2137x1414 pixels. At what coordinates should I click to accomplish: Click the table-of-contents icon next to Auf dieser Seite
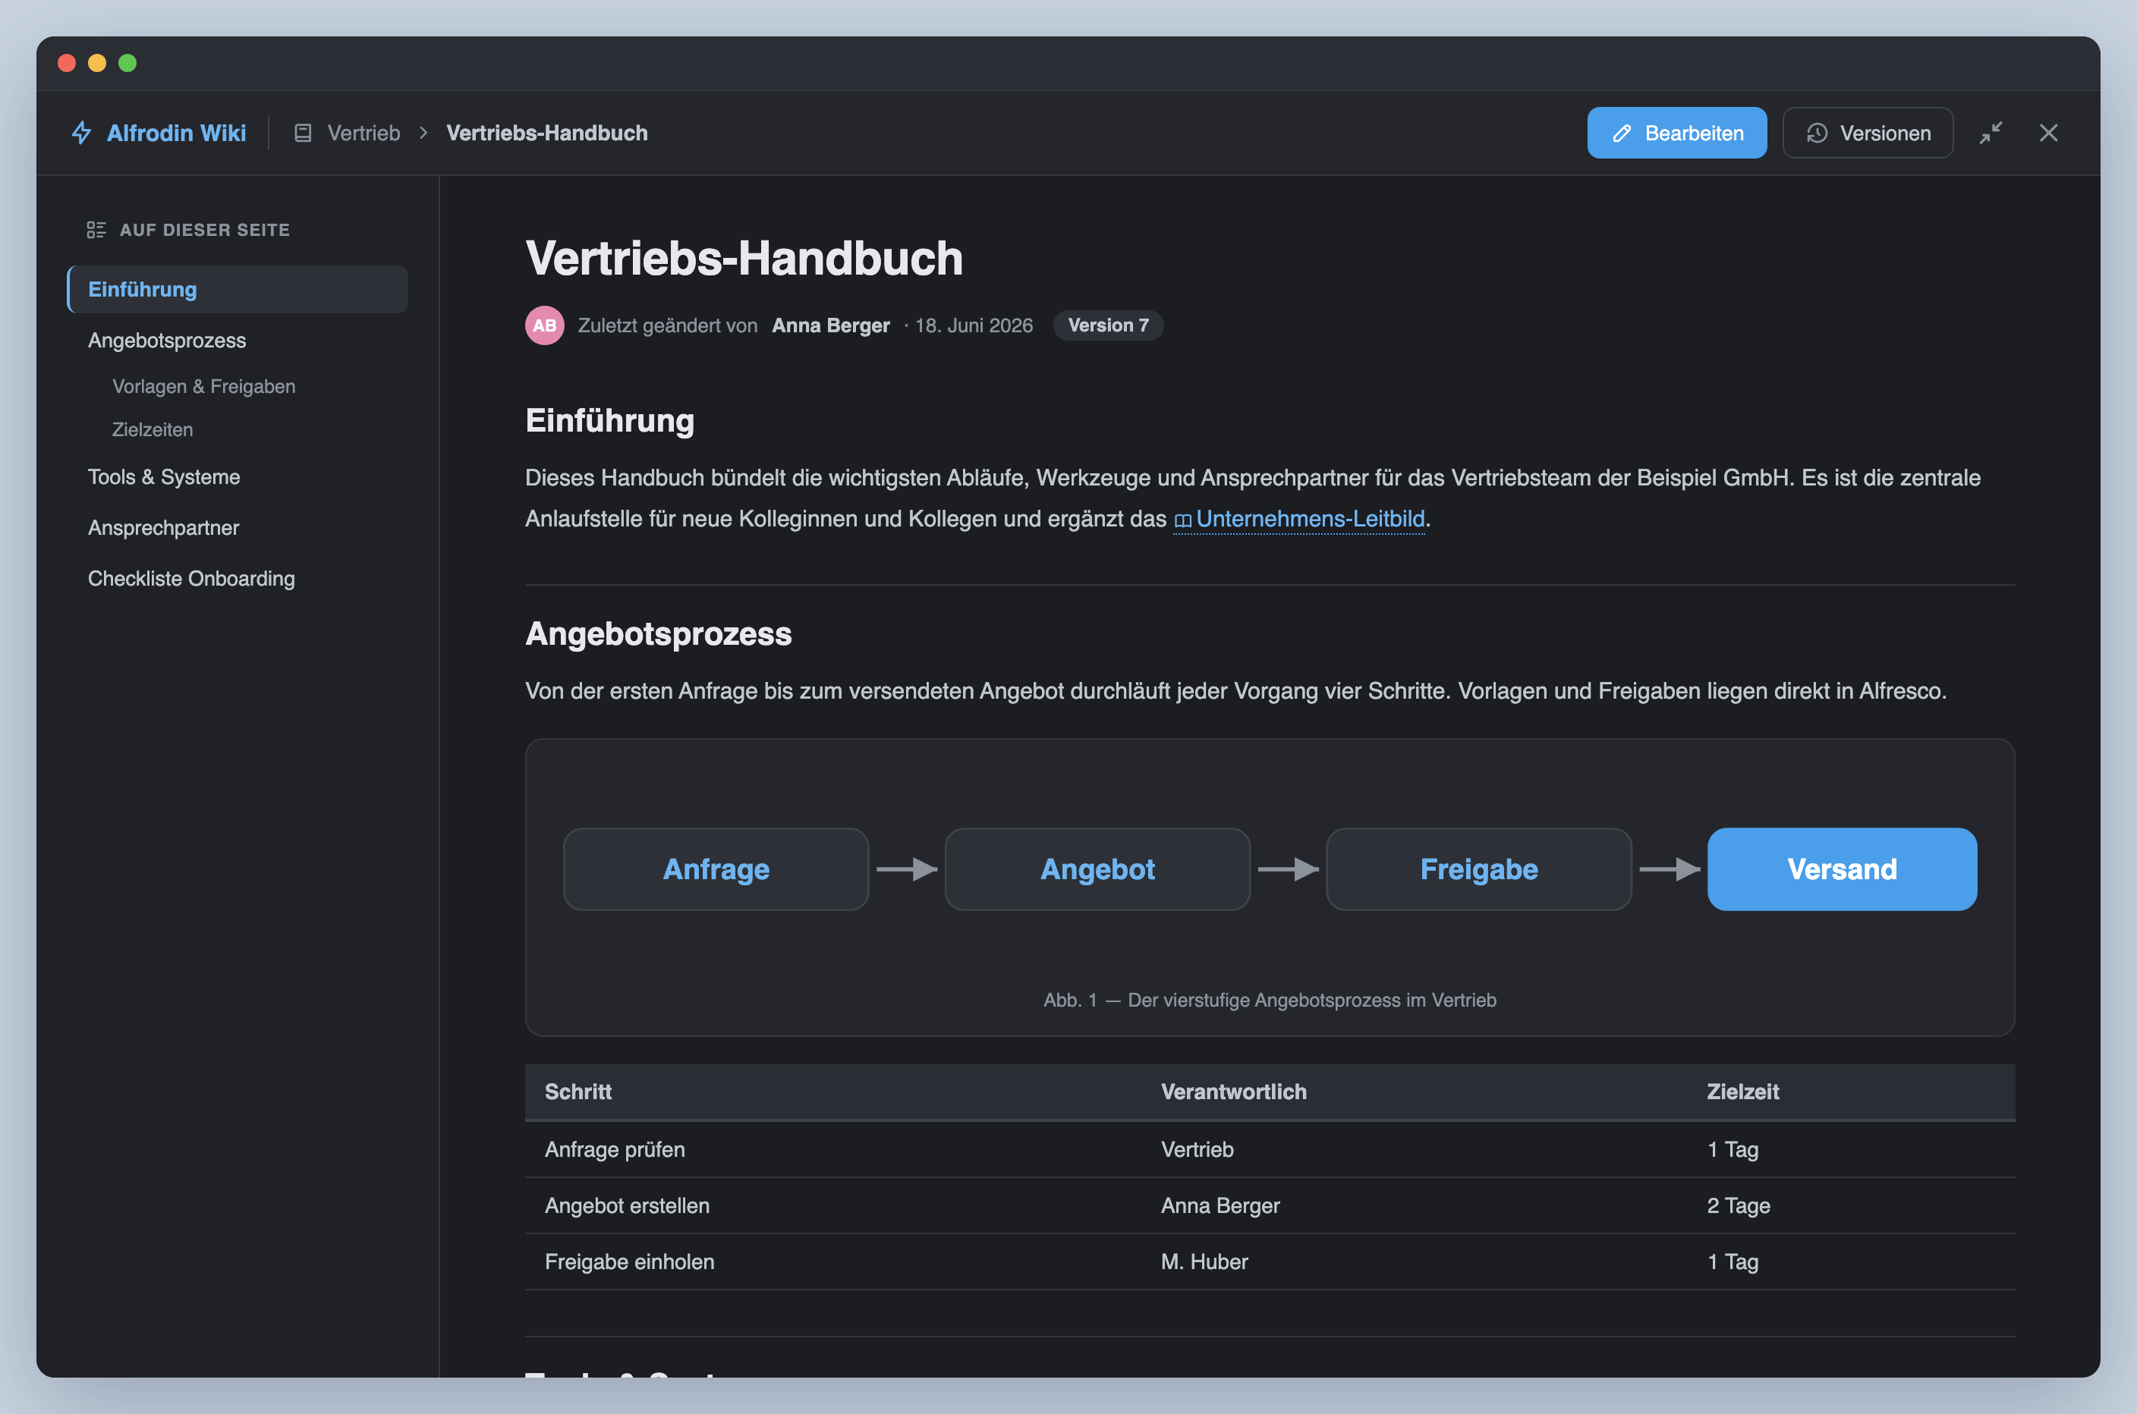pos(96,230)
